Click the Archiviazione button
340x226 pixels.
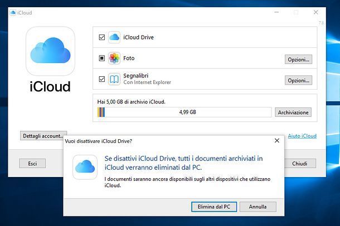point(293,112)
